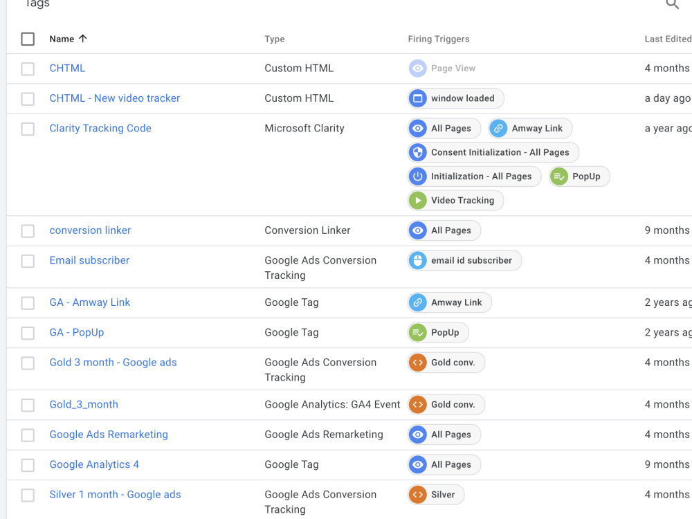This screenshot has height=519, width=692.
Task: Check the box for CHTML tag
Action: [28, 69]
